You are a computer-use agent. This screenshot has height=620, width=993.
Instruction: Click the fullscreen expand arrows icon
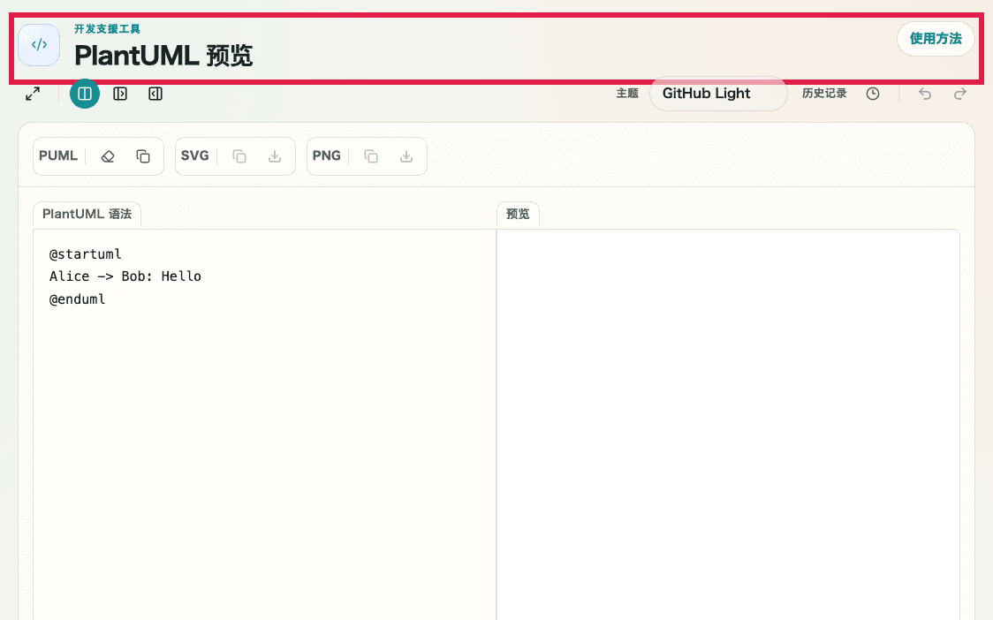(33, 93)
